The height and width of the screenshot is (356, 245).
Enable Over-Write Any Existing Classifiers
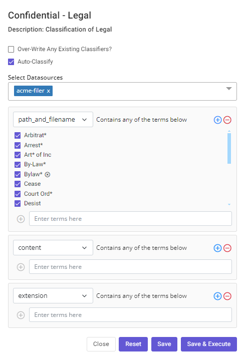coord(11,49)
